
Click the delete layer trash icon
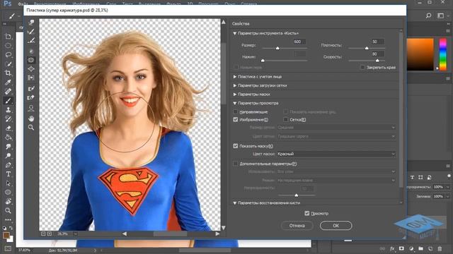(440, 248)
